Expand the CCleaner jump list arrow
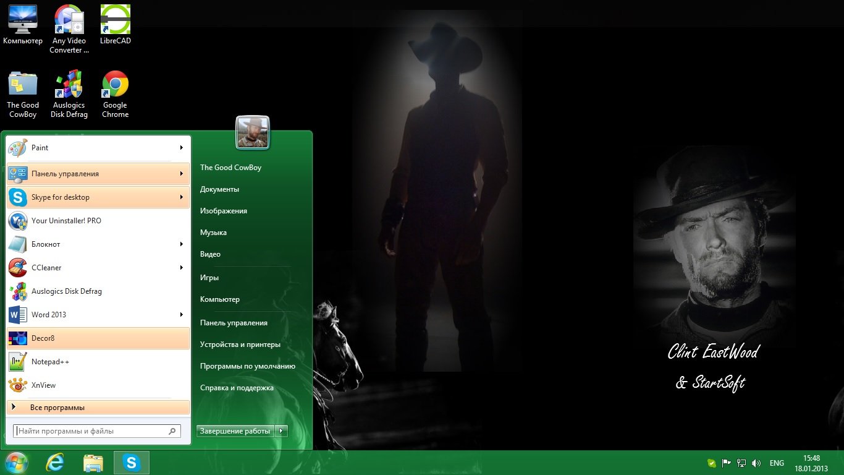This screenshot has width=844, height=475. (182, 268)
